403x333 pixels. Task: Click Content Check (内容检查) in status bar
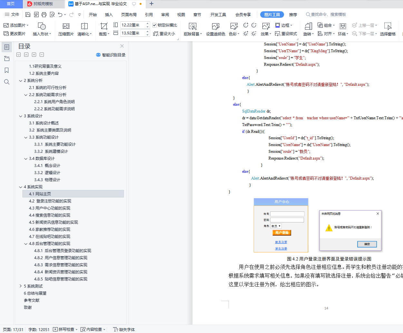click(x=93, y=329)
